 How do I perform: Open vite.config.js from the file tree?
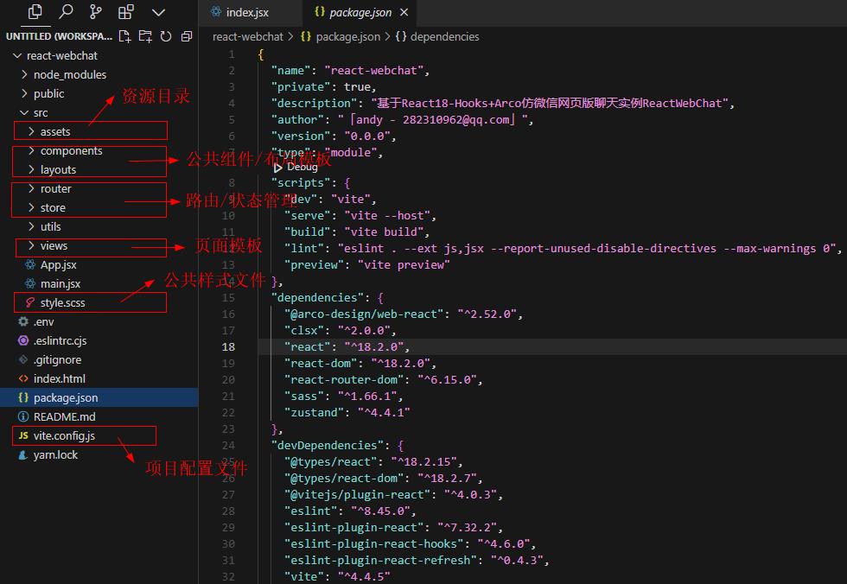[x=64, y=435]
